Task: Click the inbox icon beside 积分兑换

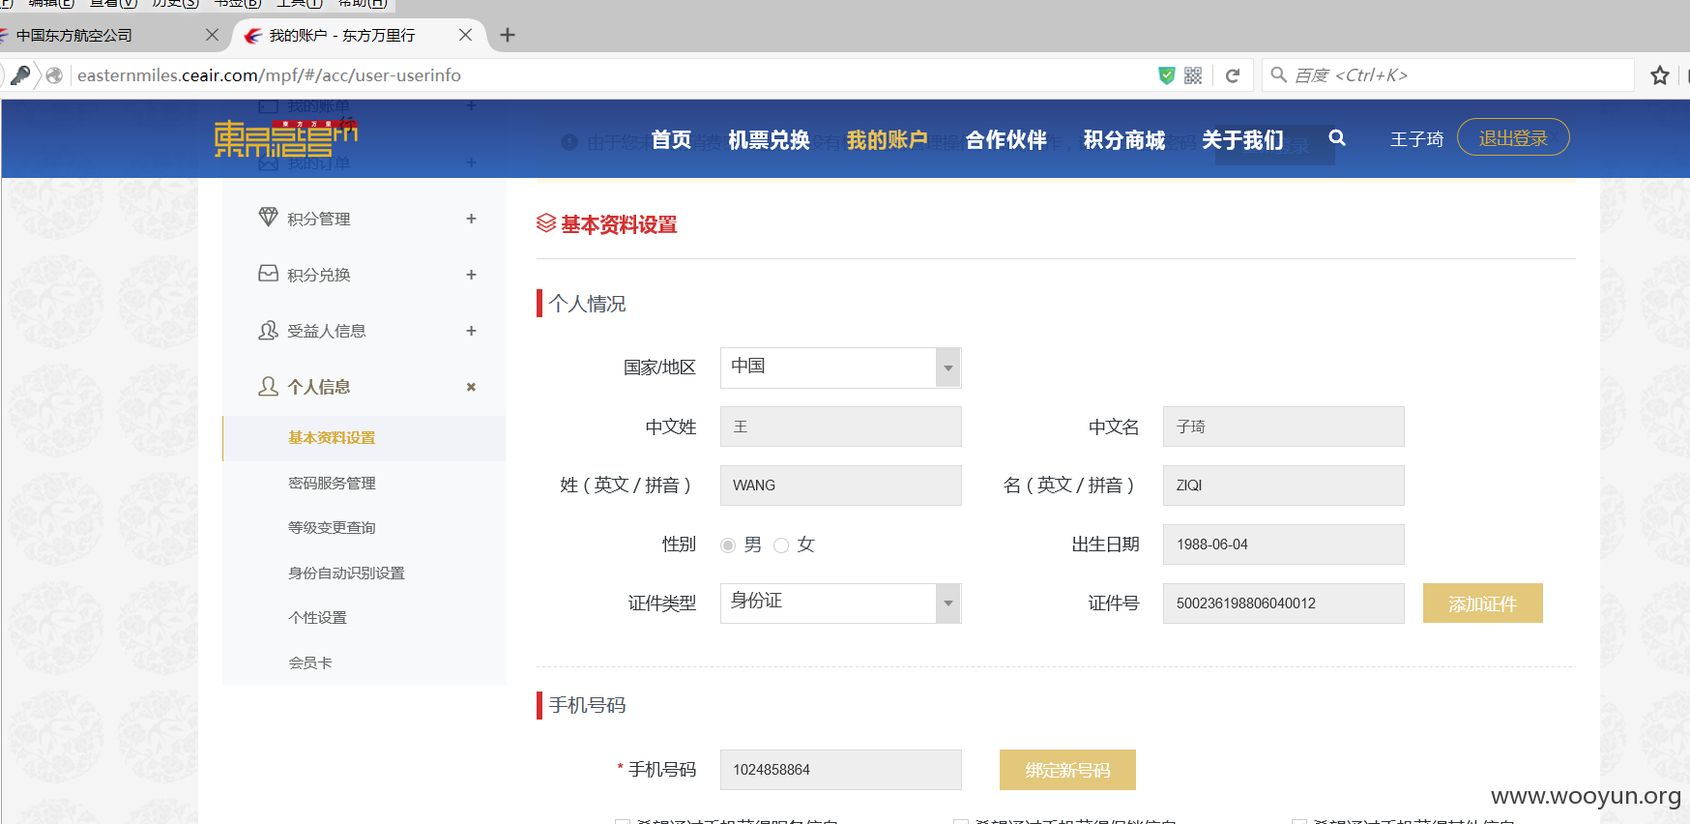Action: click(268, 274)
